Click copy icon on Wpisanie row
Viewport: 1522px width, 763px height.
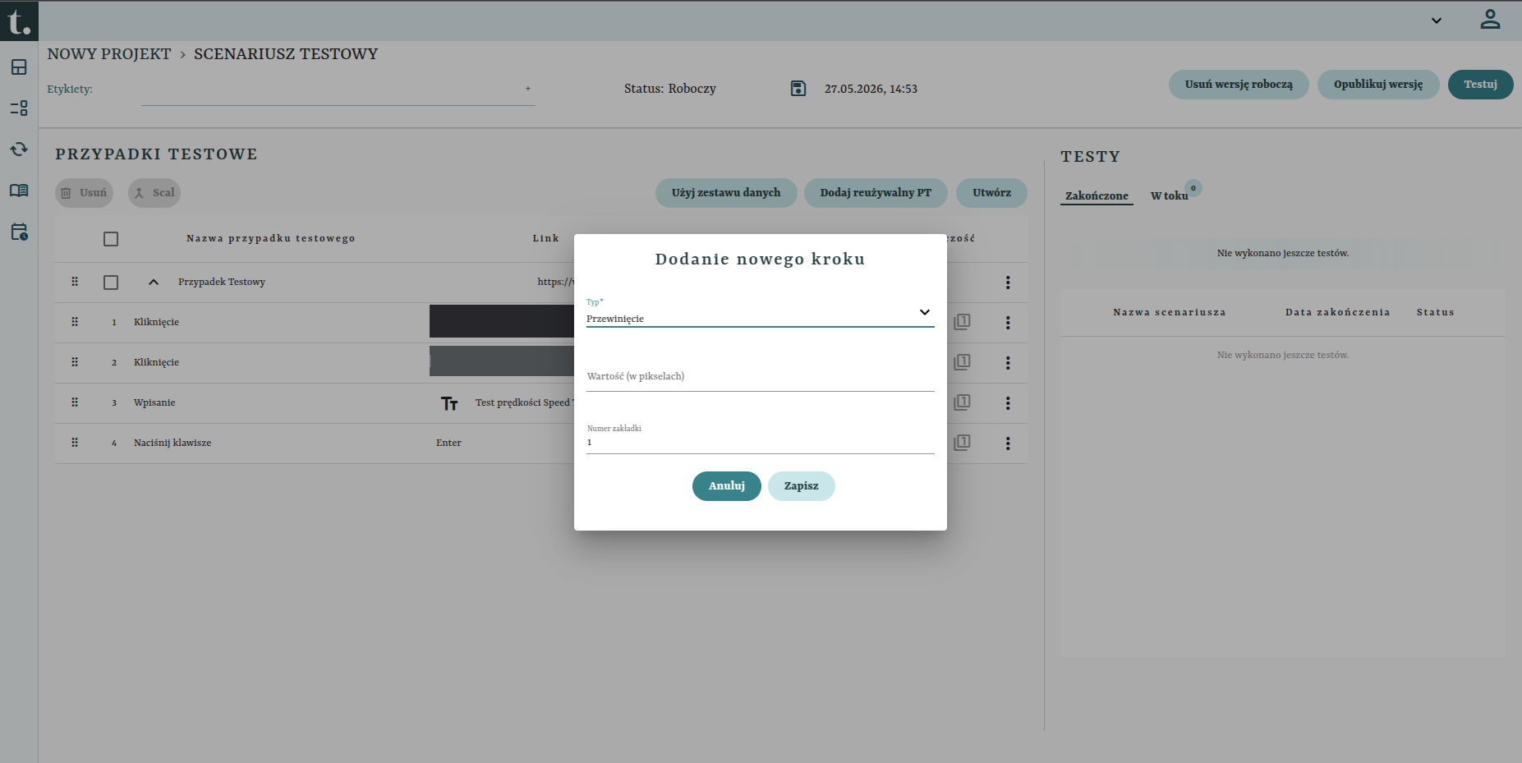962,402
